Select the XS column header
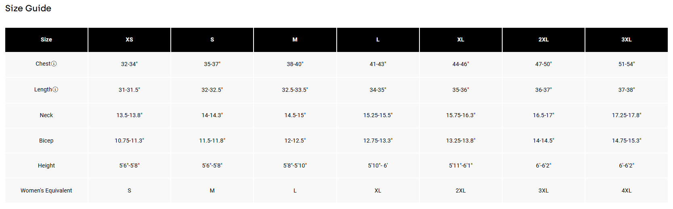Screen dimensions: 673x209 click(x=129, y=39)
